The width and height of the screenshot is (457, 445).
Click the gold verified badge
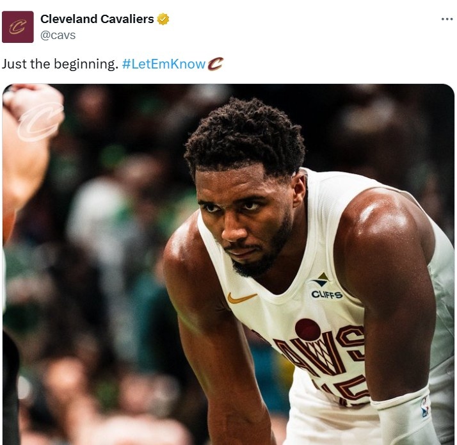click(163, 19)
